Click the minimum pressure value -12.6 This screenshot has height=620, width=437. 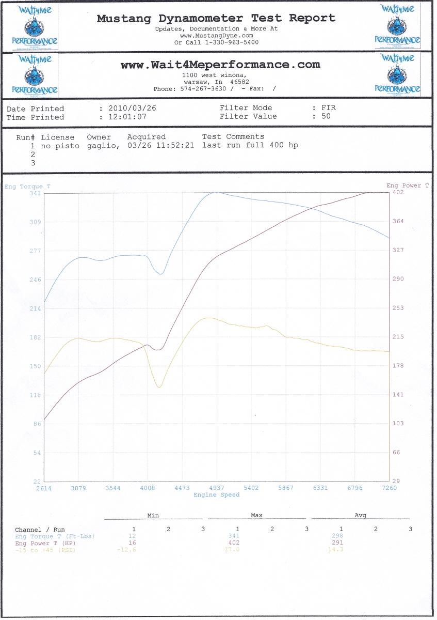(x=127, y=549)
